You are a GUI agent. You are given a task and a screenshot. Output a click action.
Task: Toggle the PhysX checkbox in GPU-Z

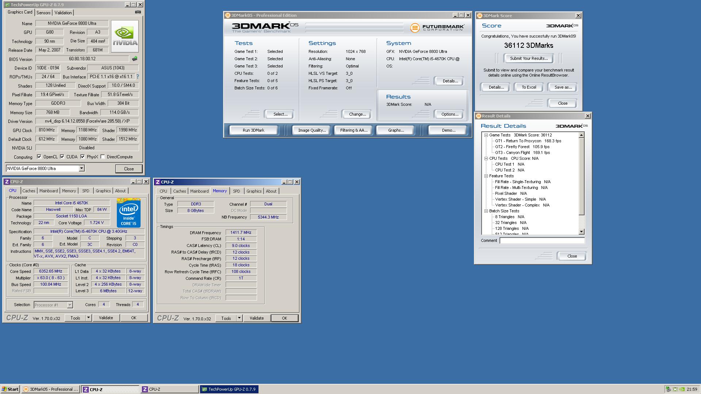(x=83, y=157)
